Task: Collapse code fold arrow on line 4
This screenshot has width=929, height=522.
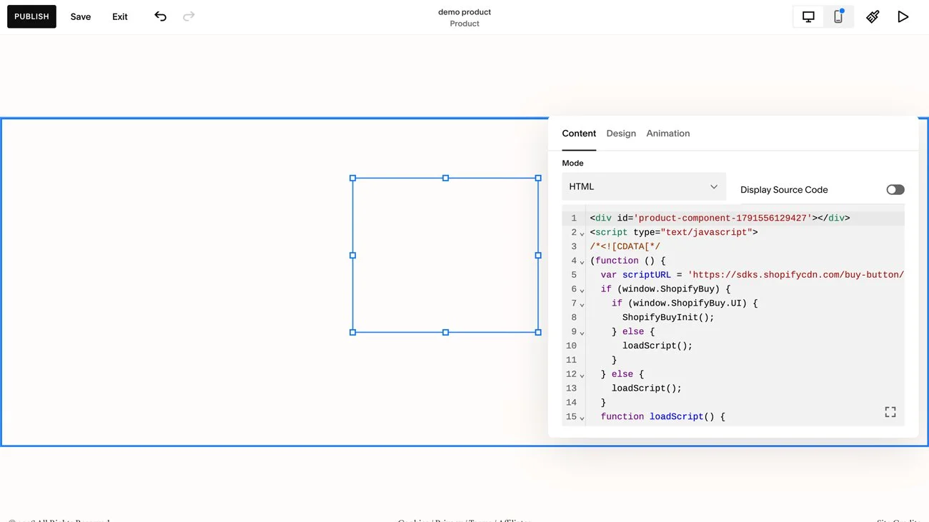Action: coord(582,262)
